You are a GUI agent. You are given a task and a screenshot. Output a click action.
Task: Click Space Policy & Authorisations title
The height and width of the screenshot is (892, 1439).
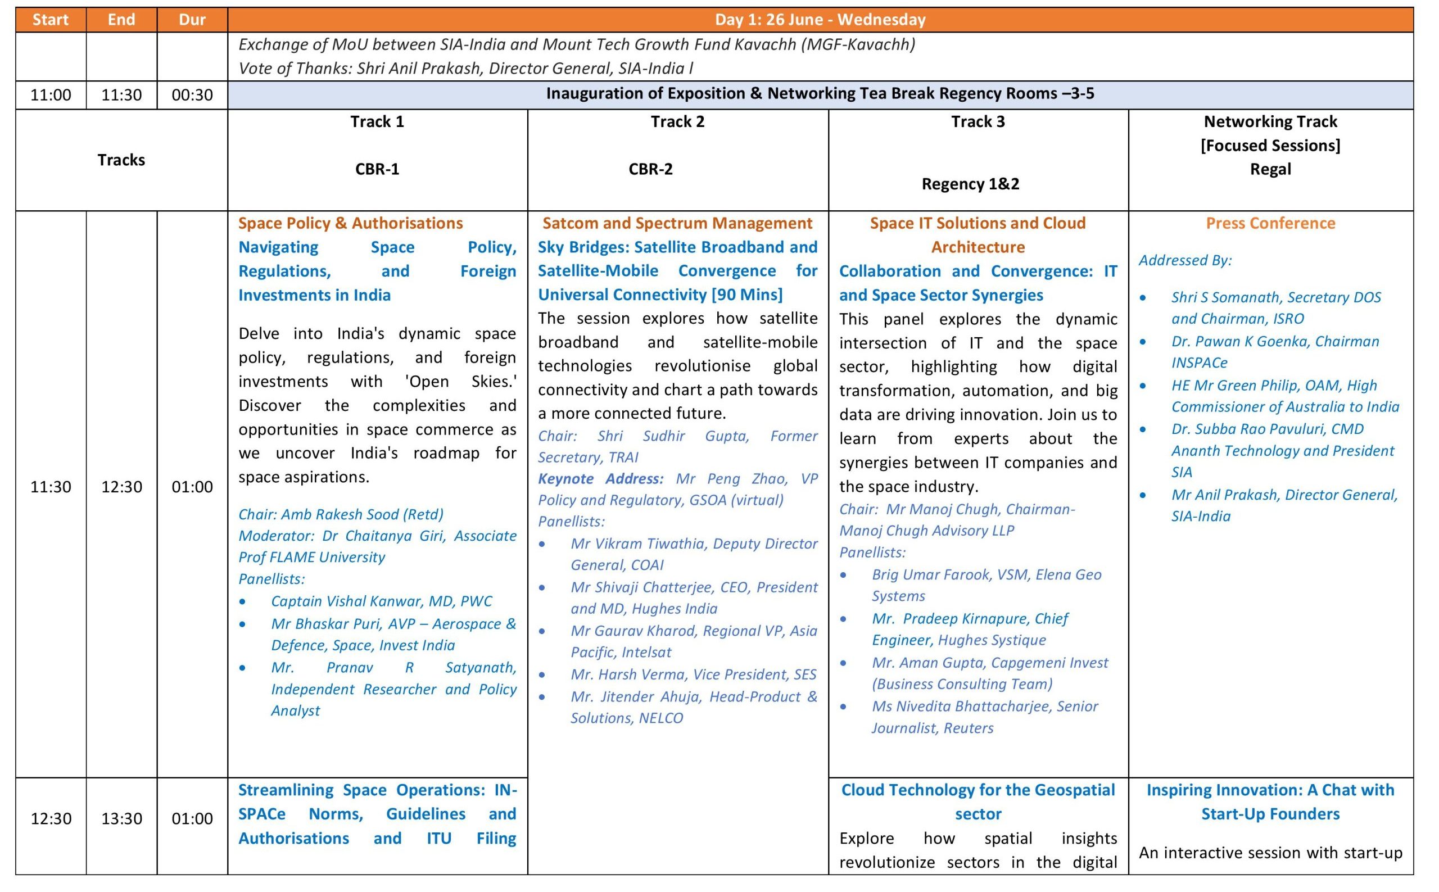point(350,223)
